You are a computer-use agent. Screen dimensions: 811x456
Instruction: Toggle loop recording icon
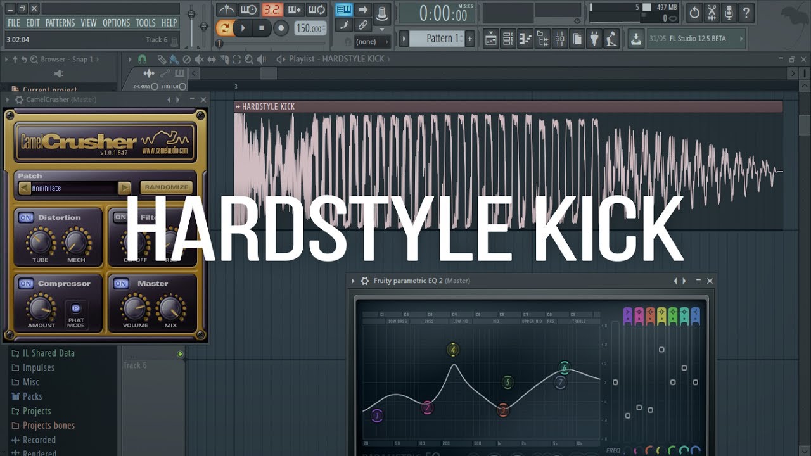pyautogui.click(x=317, y=9)
